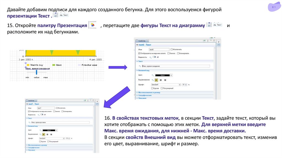Expand Описание section in text6 properties

pos(137,98)
